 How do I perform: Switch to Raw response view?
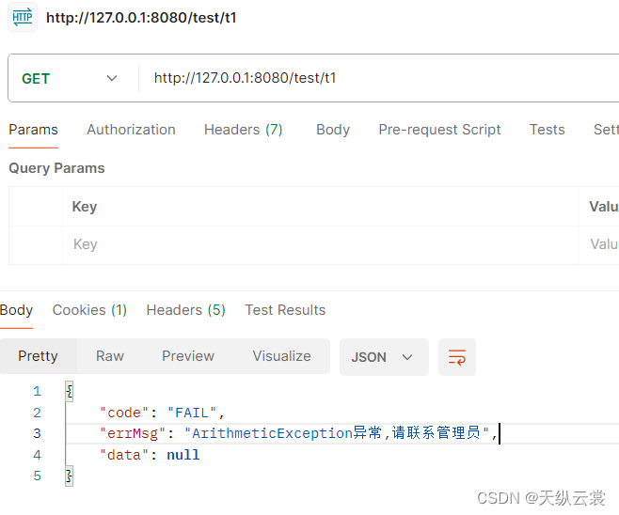point(110,356)
